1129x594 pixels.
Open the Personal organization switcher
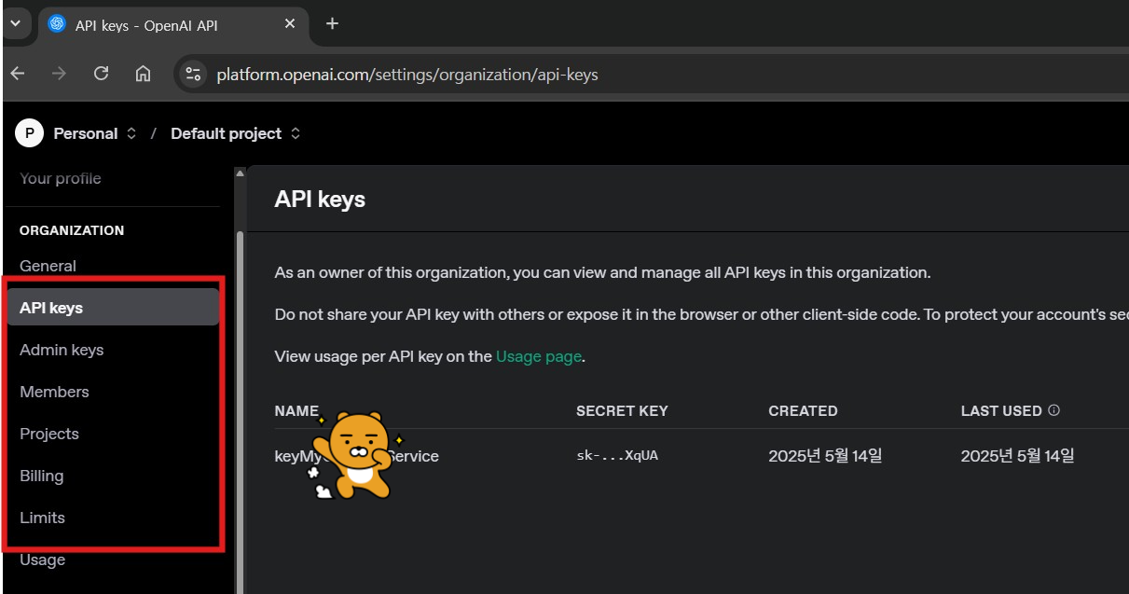pyautogui.click(x=95, y=133)
